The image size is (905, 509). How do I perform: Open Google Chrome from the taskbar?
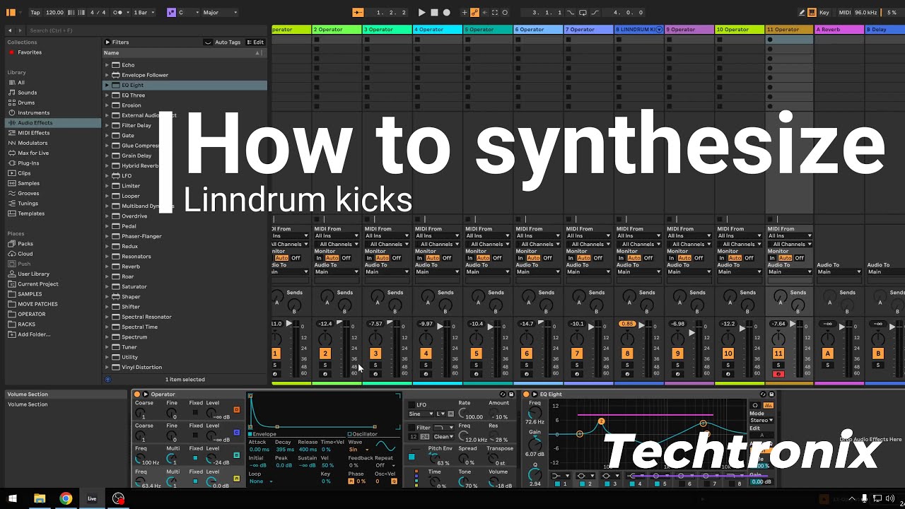pos(65,498)
